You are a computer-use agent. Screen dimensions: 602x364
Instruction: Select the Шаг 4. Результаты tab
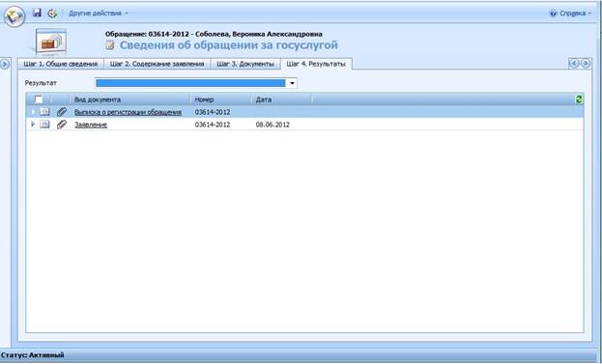coord(316,64)
